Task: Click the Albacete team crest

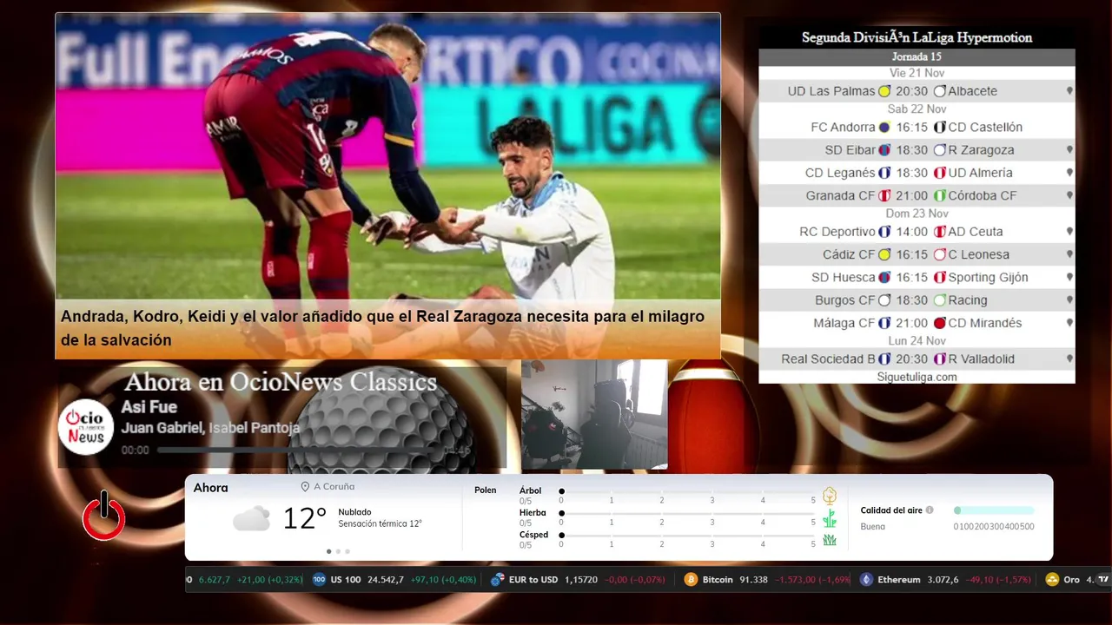Action: 939,91
